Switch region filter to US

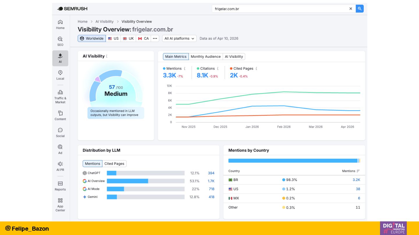point(113,38)
